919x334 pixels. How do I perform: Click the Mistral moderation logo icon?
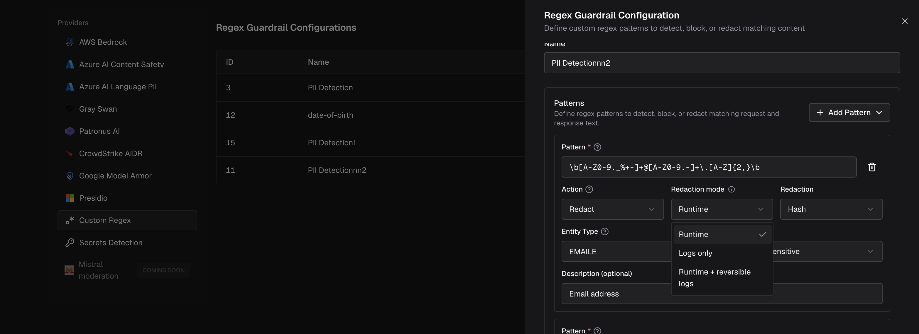click(x=69, y=270)
